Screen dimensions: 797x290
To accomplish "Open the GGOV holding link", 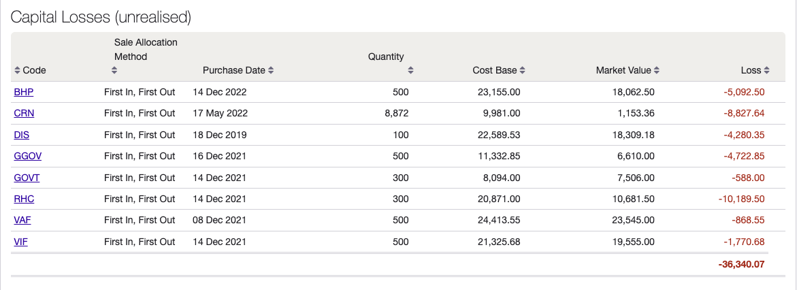I will click(x=27, y=156).
